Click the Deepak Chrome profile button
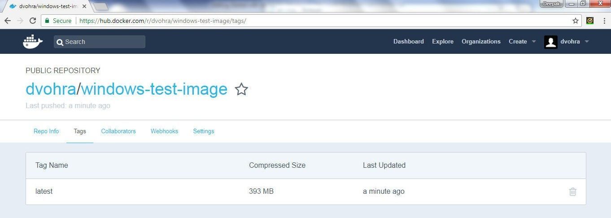 coord(551,4)
